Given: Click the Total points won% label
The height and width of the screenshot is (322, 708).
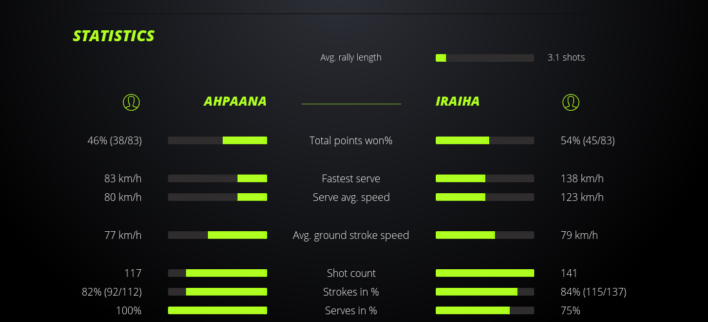Looking at the screenshot, I should pyautogui.click(x=351, y=140).
